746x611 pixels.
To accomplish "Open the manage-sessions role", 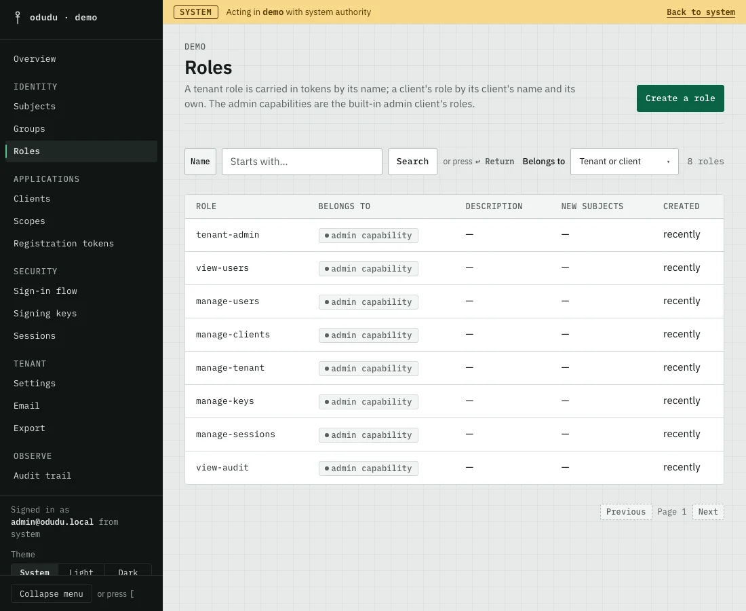I will [235, 434].
